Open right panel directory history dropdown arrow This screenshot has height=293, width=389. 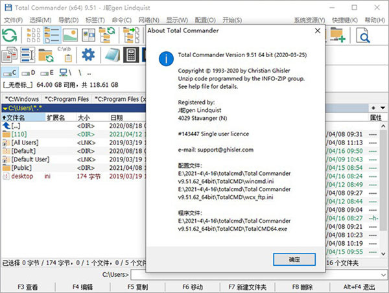pos(383,108)
